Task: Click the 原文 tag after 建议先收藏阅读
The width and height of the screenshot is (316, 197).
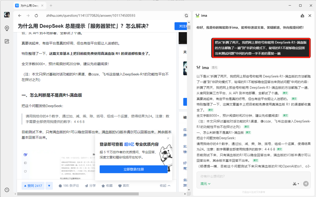Action: click(x=285, y=115)
